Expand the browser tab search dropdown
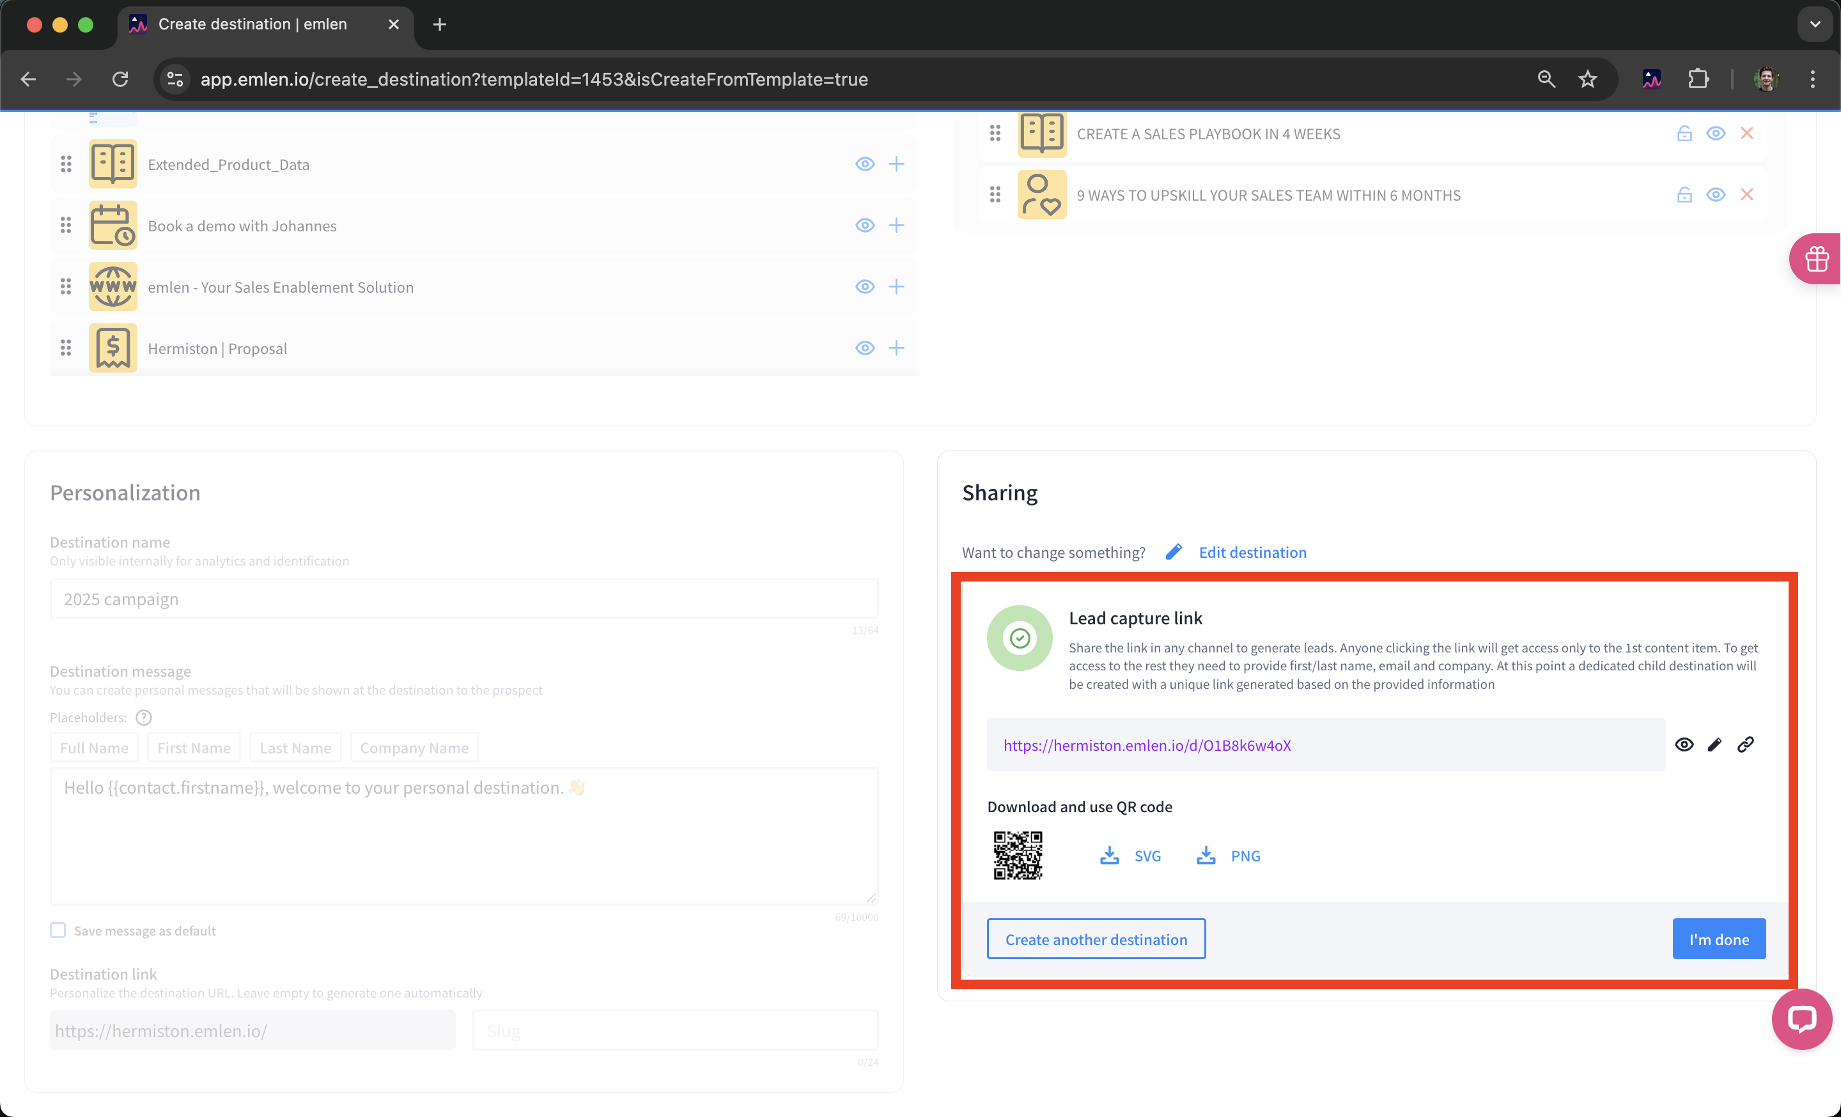 (1815, 24)
